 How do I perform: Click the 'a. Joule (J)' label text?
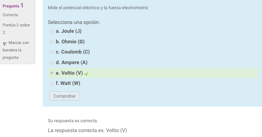(x=69, y=31)
